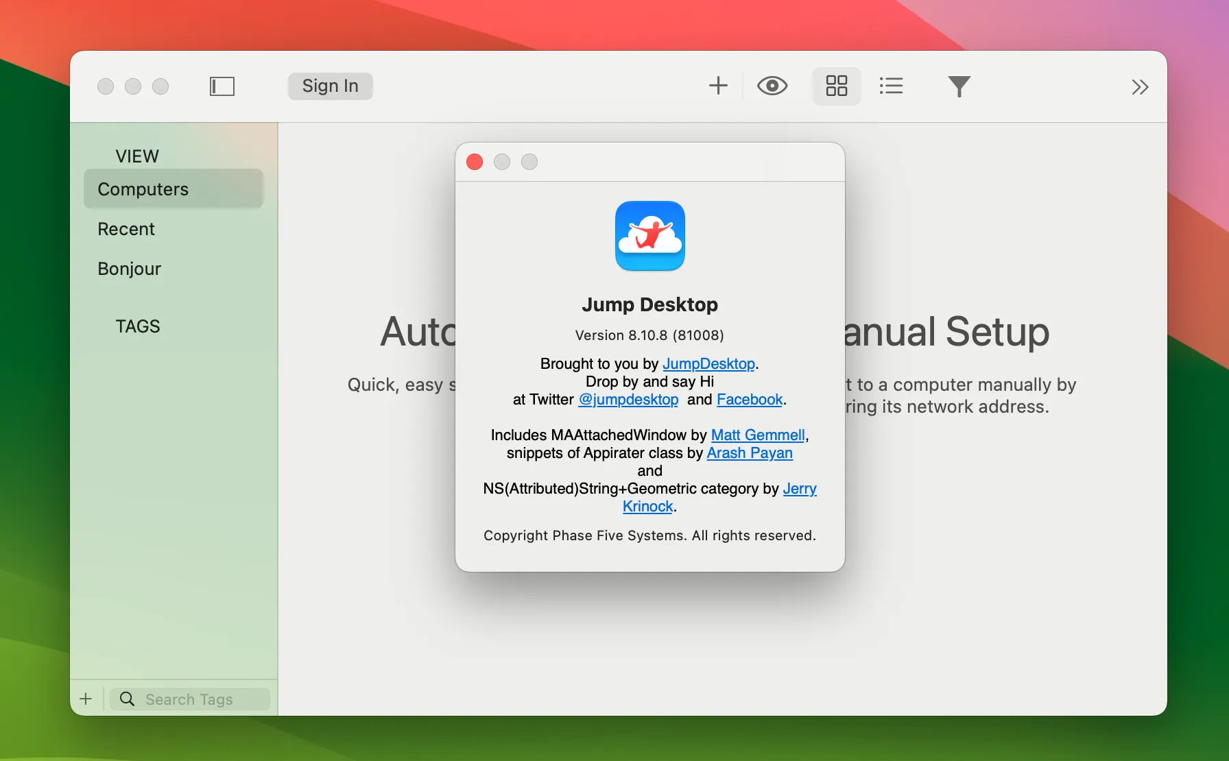Toggle the sidebar panel icon
This screenshot has height=761, width=1229.
point(222,86)
